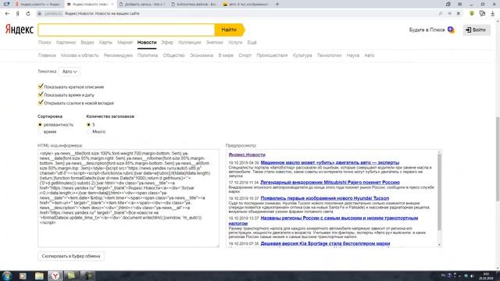Open Yandex home via the Я toolbar icon
Viewport: 500px width, 281px height.
(17, 14)
